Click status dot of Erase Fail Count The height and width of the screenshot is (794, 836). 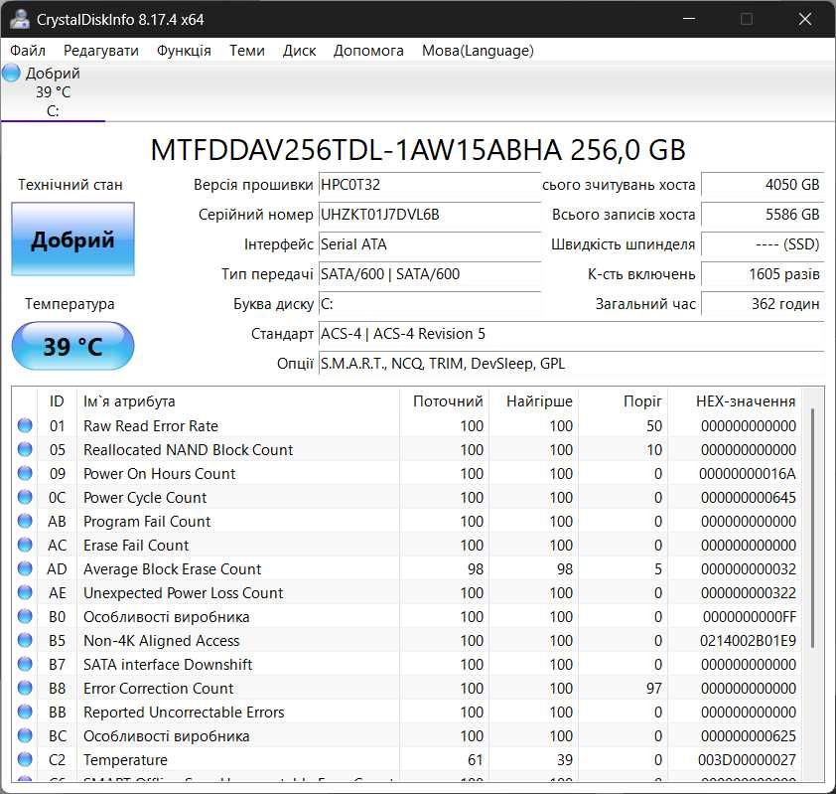[25, 545]
